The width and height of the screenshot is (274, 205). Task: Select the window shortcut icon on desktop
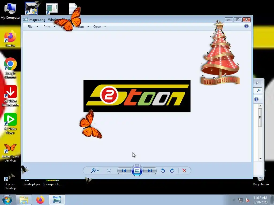pyautogui.click(x=52, y=9)
